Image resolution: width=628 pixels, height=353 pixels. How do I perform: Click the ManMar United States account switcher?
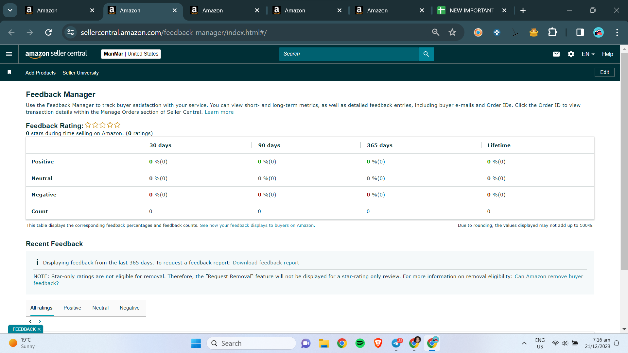click(x=131, y=54)
